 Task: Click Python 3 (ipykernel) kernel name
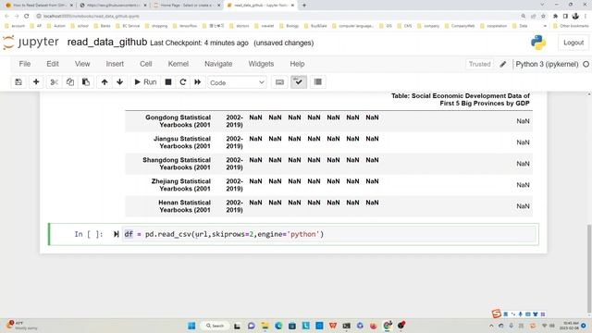tap(547, 64)
